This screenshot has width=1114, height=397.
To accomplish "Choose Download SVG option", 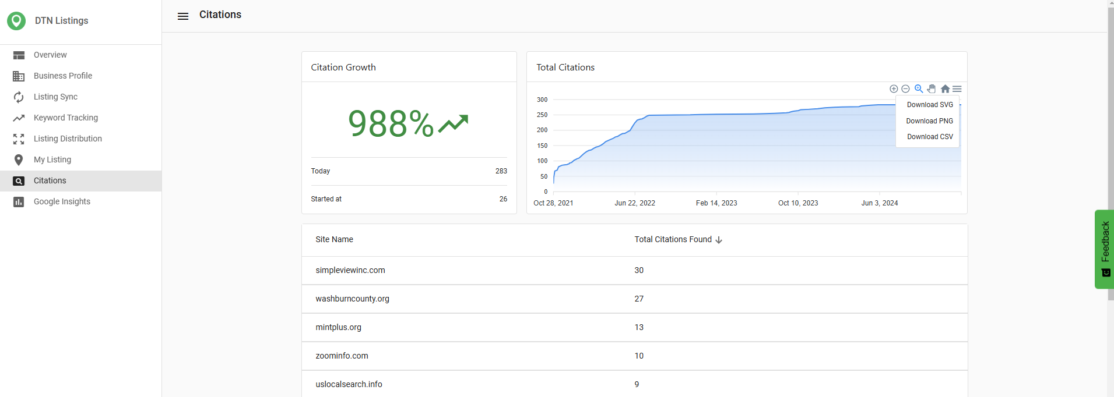I will coord(930,105).
